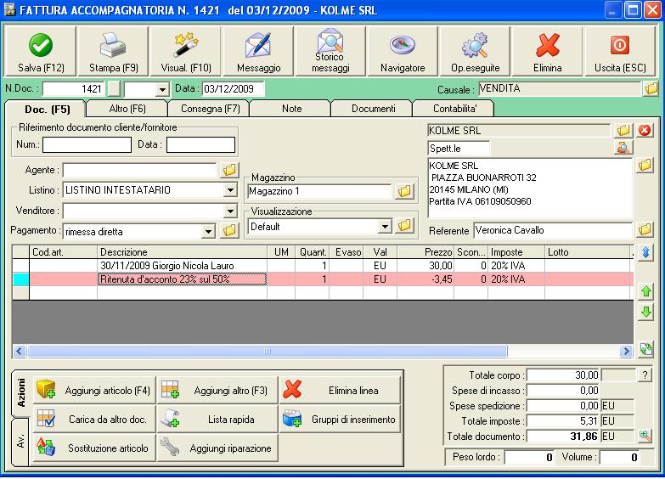Switch to the Av. vertical tab
665x479 pixels.
pos(21,443)
